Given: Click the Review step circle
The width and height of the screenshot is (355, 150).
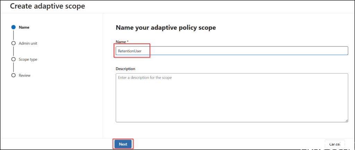Looking at the screenshot, I should 14,75.
